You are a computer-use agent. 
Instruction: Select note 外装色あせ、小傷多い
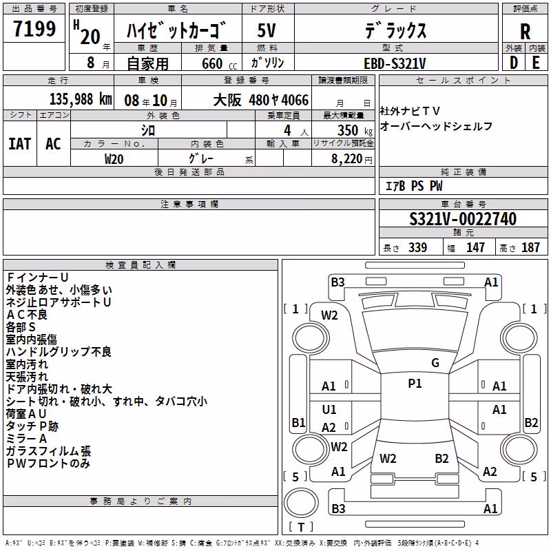coord(59,290)
